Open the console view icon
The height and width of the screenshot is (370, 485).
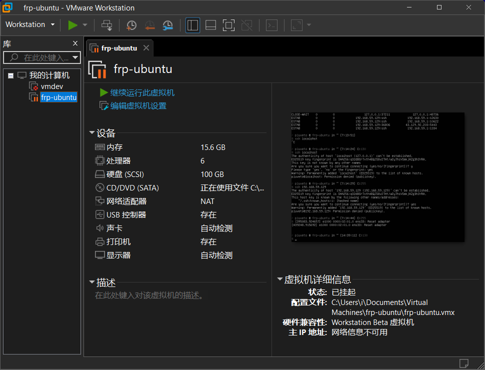[x=271, y=25]
